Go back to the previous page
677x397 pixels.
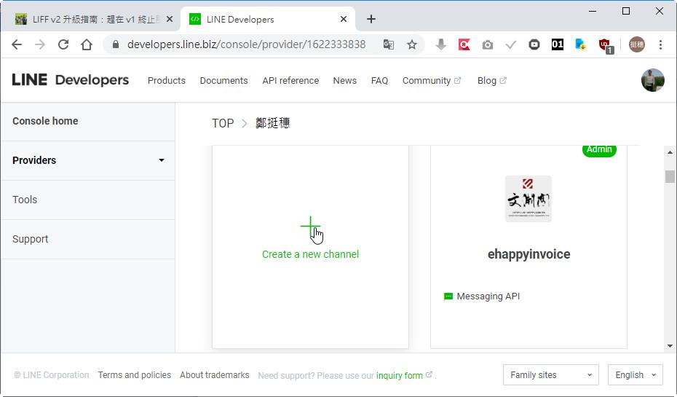[x=17, y=44]
